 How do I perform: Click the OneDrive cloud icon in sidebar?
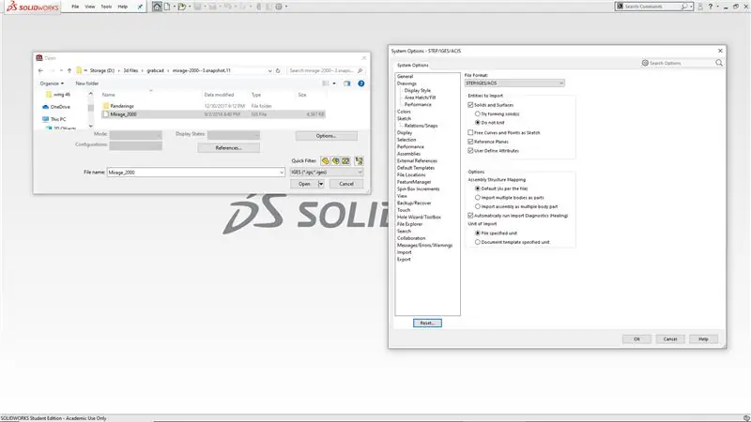tap(45, 107)
